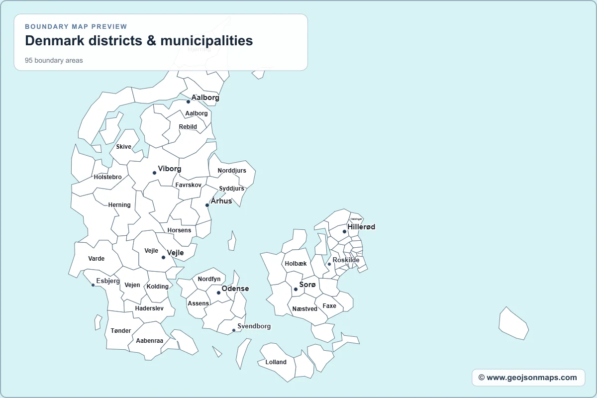Click the Sorø city marker dot
This screenshot has width=597, height=398.
pyautogui.click(x=296, y=289)
